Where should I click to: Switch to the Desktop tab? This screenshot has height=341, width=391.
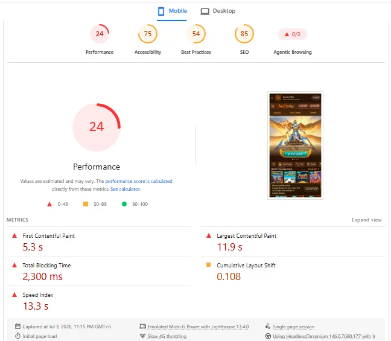point(218,11)
